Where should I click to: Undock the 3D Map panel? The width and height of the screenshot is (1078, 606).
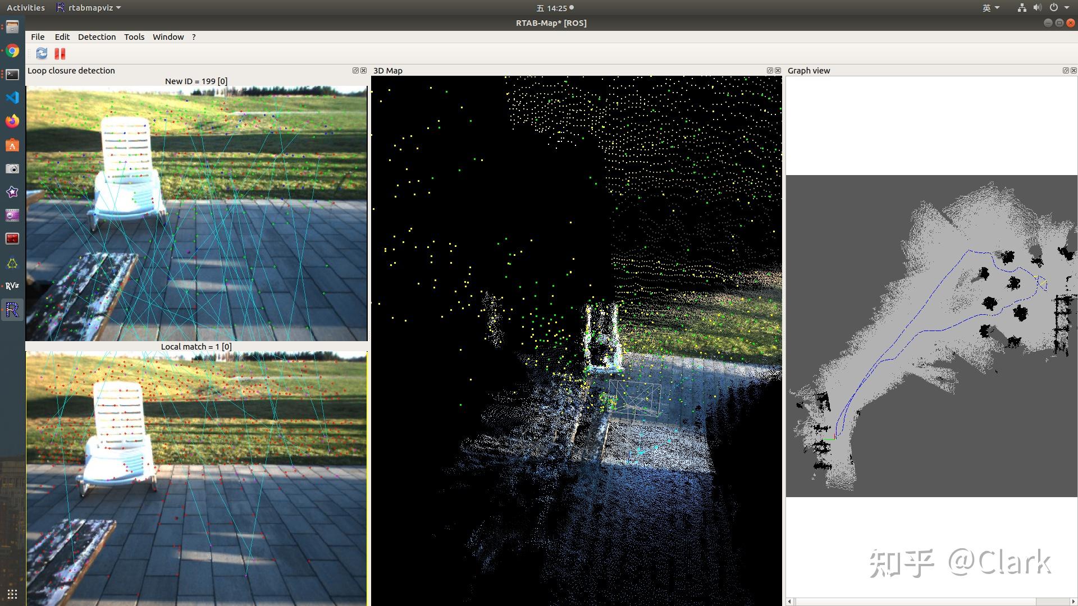tap(770, 71)
